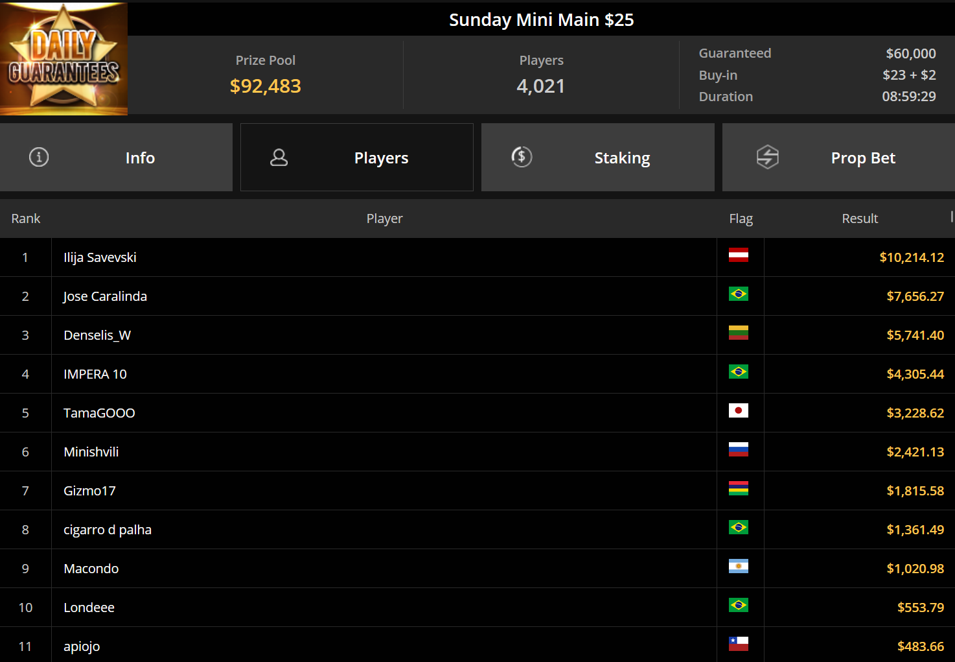This screenshot has width=955, height=662.
Task: Click the Chile flag beside apiojo
Action: [739, 644]
